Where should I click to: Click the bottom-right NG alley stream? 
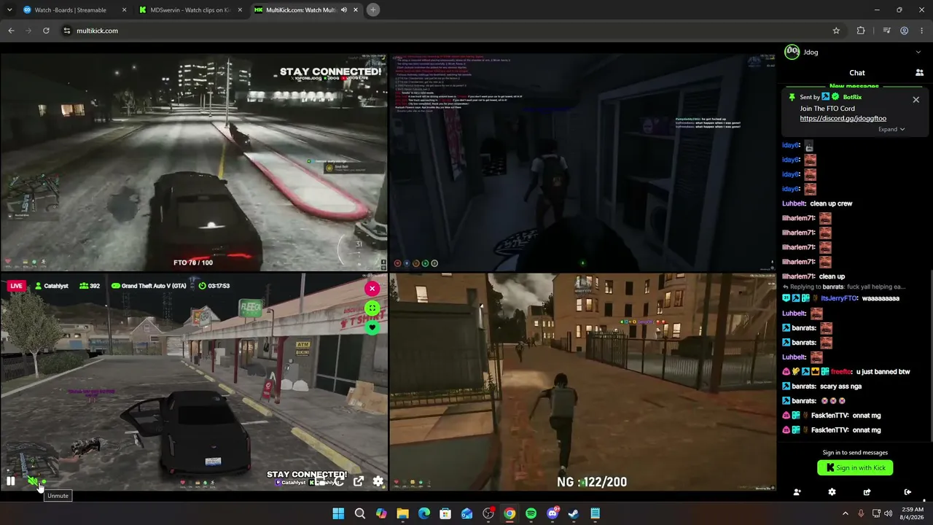[x=582, y=381]
